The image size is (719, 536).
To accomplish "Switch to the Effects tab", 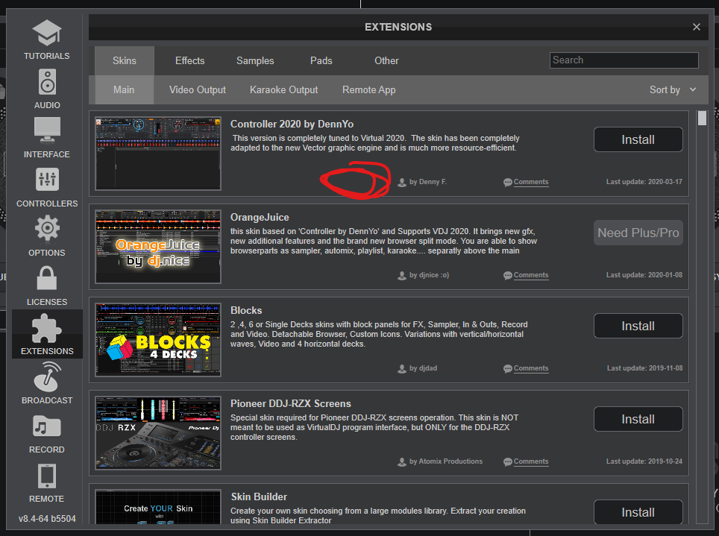I will 190,60.
